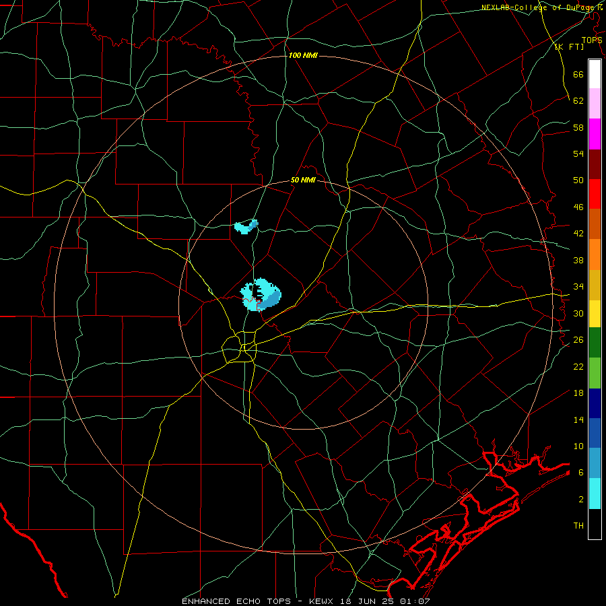
Task: Click the darker blue part of central echo
Action: 271,300
